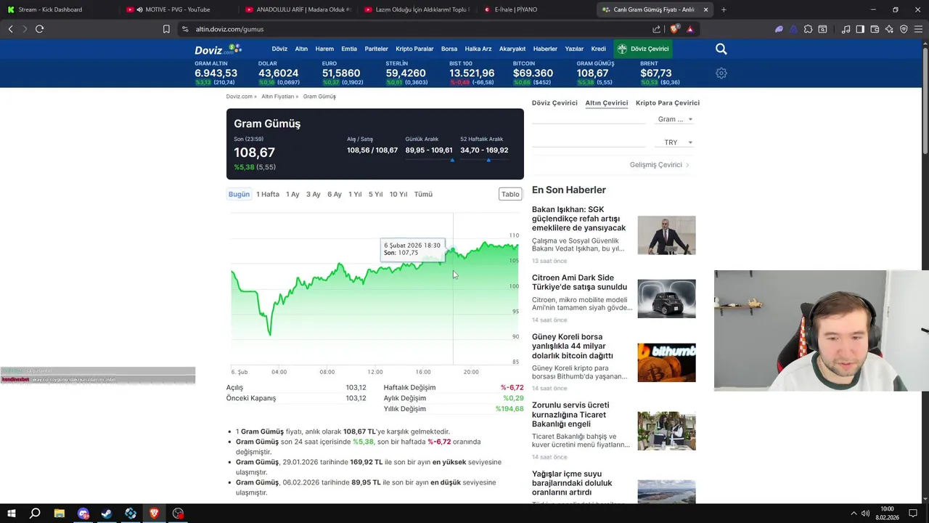Click the converter amount input field
Image resolution: width=929 pixels, height=523 pixels.
tap(589, 119)
